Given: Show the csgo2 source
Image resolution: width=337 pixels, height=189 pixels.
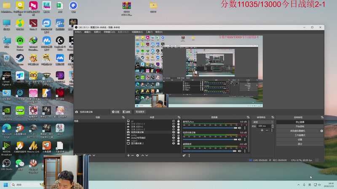Looking at the screenshot, I should [x=174, y=141].
